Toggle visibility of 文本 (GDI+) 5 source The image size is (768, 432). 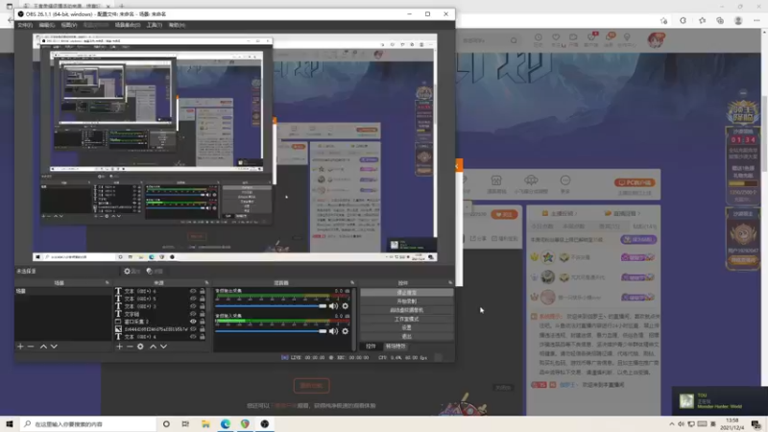click(193, 299)
